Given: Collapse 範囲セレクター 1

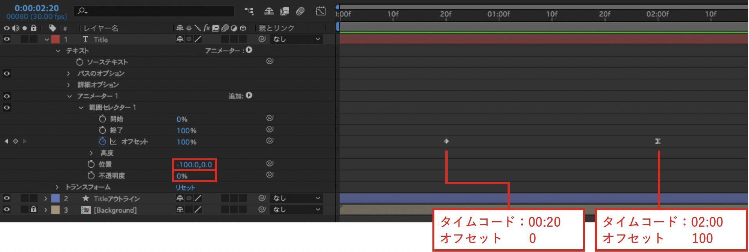Looking at the screenshot, I should pyautogui.click(x=81, y=107).
